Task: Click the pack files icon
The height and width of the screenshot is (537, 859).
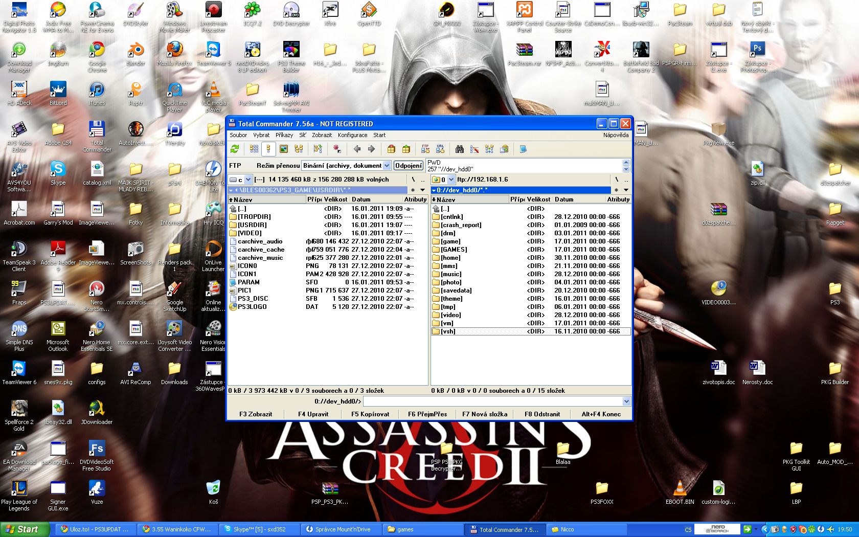Action: (391, 149)
